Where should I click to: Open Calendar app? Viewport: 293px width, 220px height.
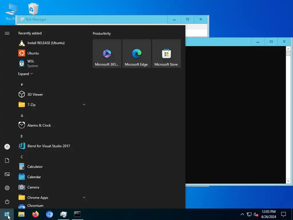[52, 177]
